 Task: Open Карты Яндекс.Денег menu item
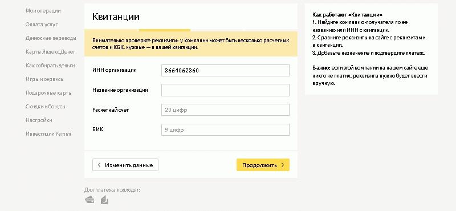[x=51, y=52]
